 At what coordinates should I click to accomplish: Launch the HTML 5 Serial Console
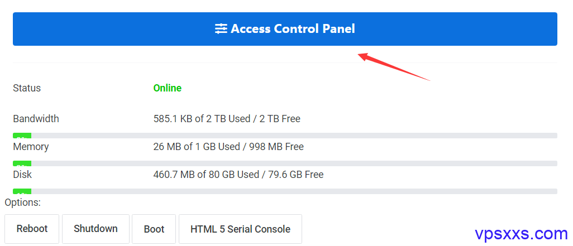(x=241, y=229)
